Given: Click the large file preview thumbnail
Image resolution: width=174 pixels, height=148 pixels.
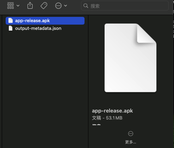Looking at the screenshot, I should click(130, 58).
